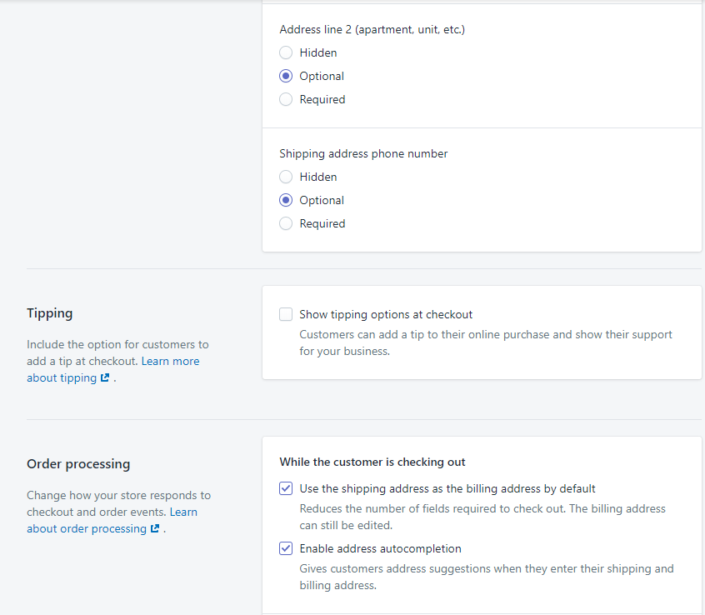Choose Optional for shipping address phone number
Image resolution: width=705 pixels, height=615 pixels.
point(286,200)
